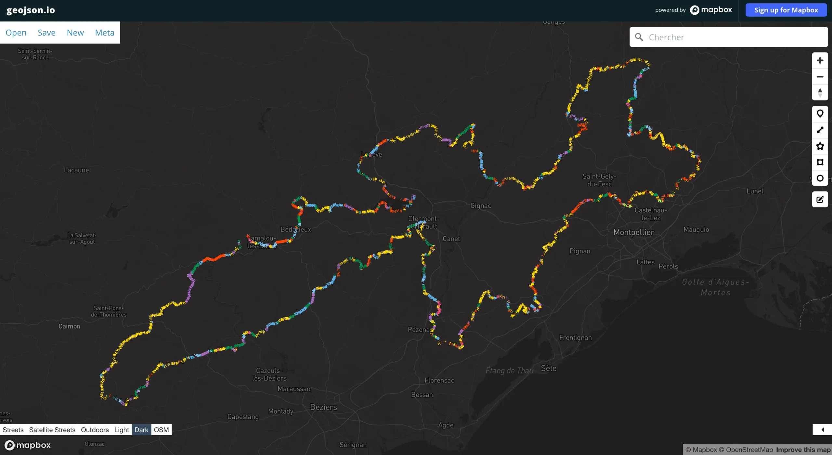
Task: Click the Lattes town label
Action: point(645,262)
